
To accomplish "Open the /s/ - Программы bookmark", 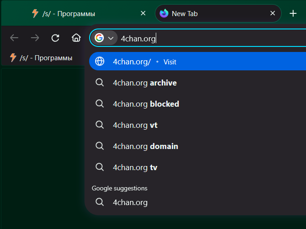I will 41,57.
